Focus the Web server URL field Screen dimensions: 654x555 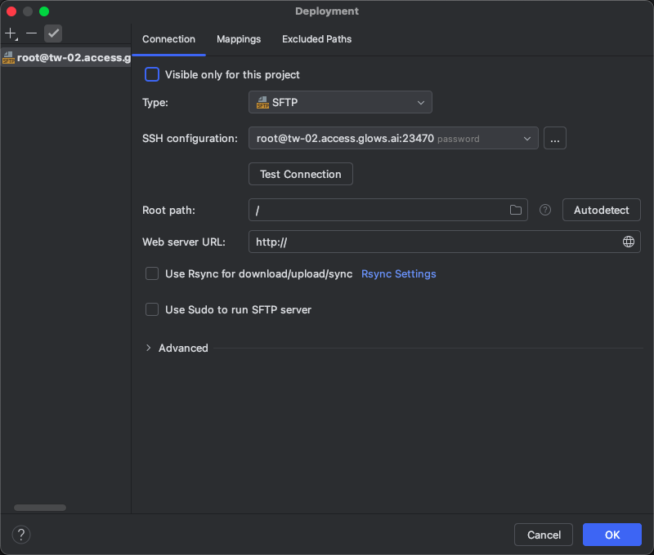click(x=445, y=242)
